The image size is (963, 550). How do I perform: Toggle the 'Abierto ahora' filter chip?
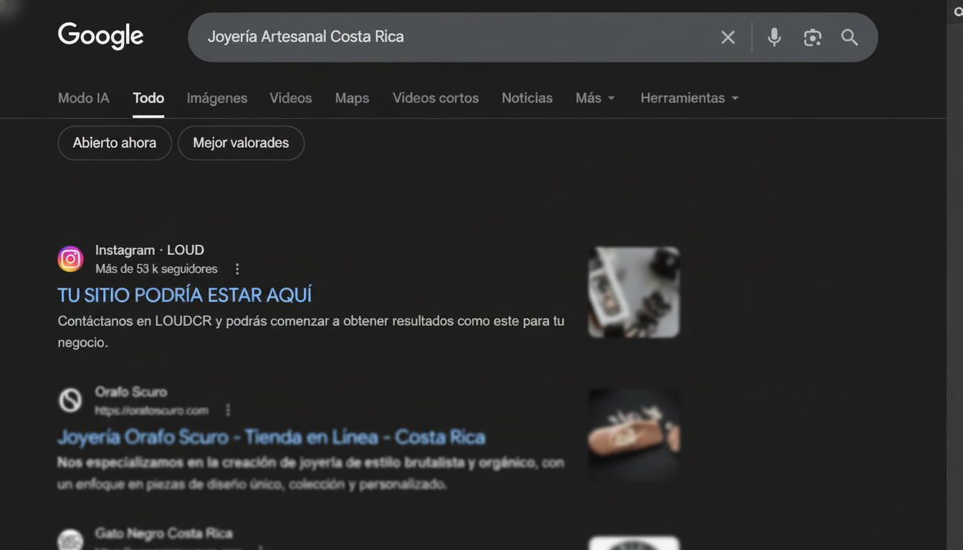pyautogui.click(x=115, y=143)
